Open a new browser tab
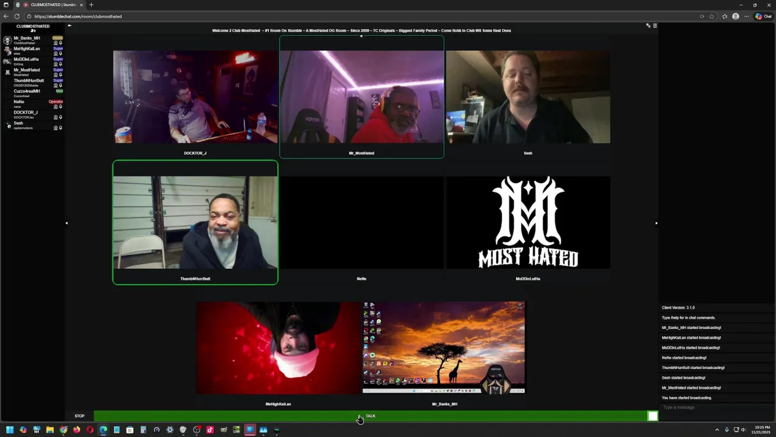The height and width of the screenshot is (437, 776). [91, 5]
